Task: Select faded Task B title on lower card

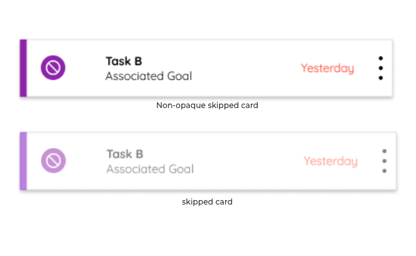Action: [125, 154]
